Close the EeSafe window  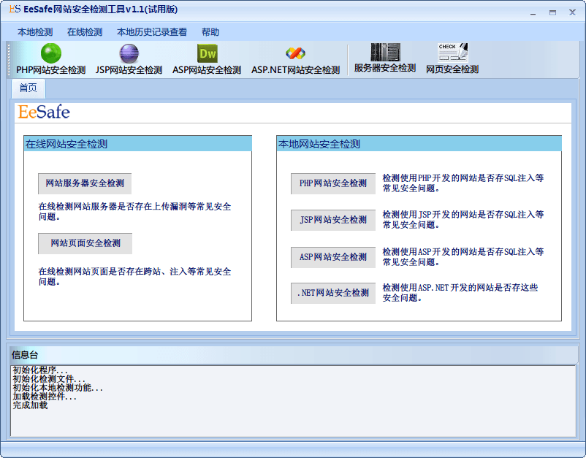click(572, 12)
